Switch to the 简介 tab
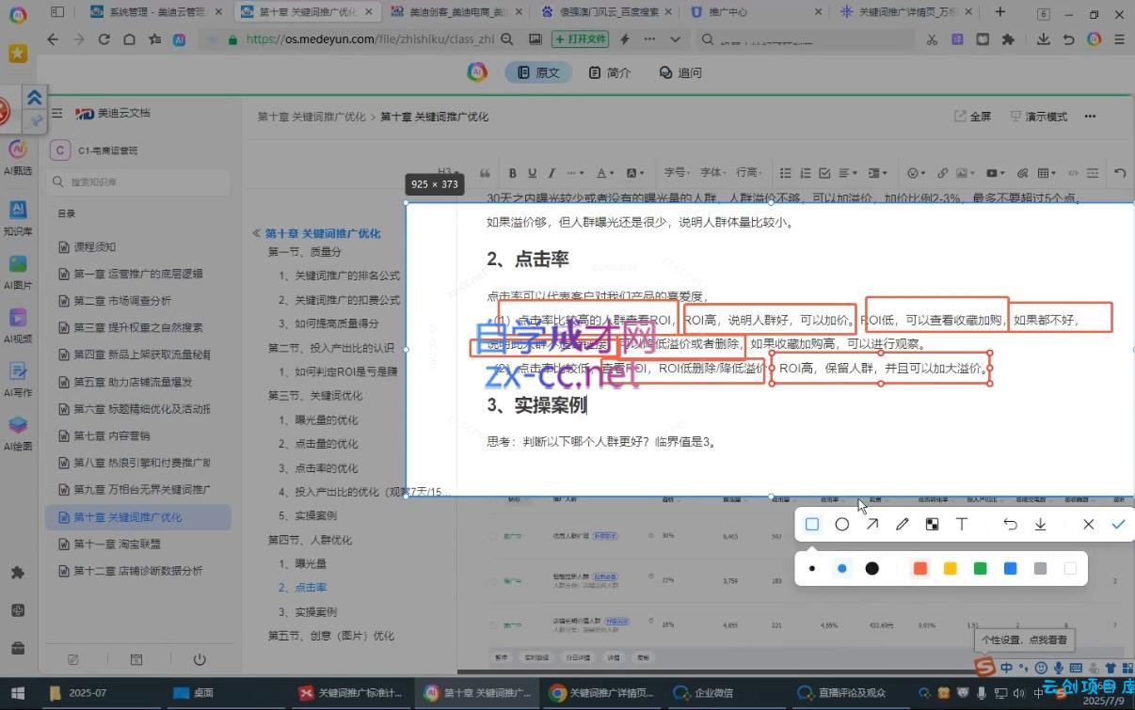Image resolution: width=1135 pixels, height=710 pixels. tap(609, 72)
